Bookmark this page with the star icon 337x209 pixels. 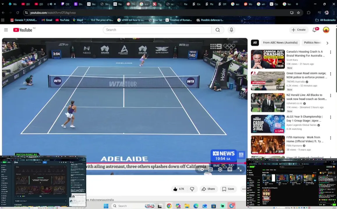pos(298,13)
